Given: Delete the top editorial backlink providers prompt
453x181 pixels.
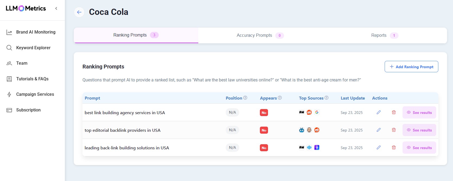Looking at the screenshot, I should click(394, 130).
